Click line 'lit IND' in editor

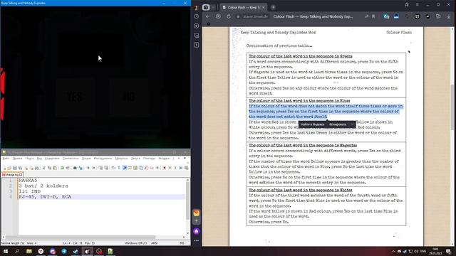pyautogui.click(x=30, y=191)
